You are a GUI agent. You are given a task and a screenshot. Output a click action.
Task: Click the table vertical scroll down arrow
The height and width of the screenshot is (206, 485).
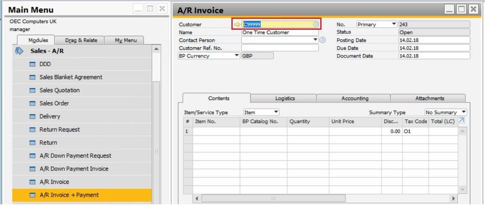[x=462, y=189]
